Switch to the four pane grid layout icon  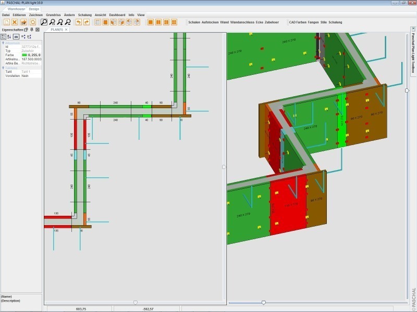pyautogui.click(x=174, y=22)
